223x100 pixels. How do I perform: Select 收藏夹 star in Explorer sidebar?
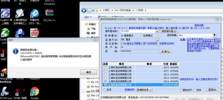pyautogui.click(x=86, y=24)
